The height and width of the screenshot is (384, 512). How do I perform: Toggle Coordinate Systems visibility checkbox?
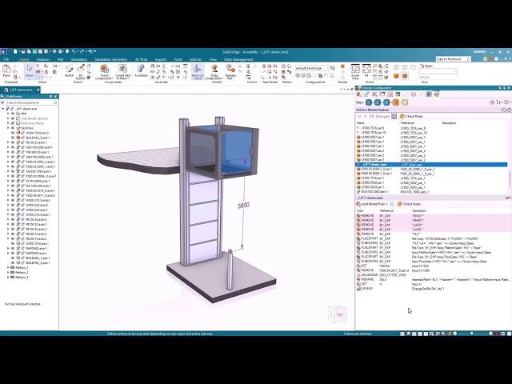14,118
